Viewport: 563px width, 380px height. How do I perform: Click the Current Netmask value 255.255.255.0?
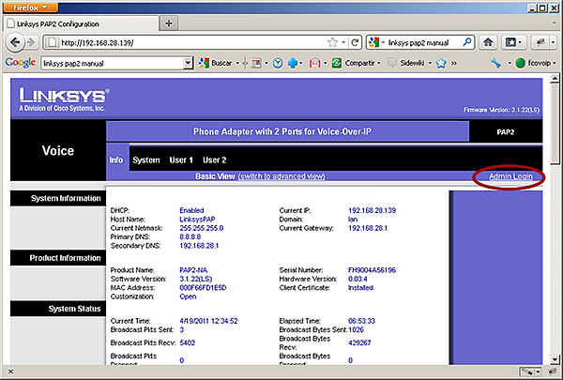(x=202, y=228)
